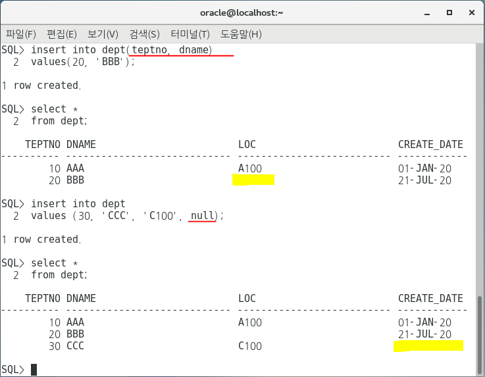This screenshot has width=485, height=377.
Task: Click the first 'from dept;' line
Action: point(59,121)
